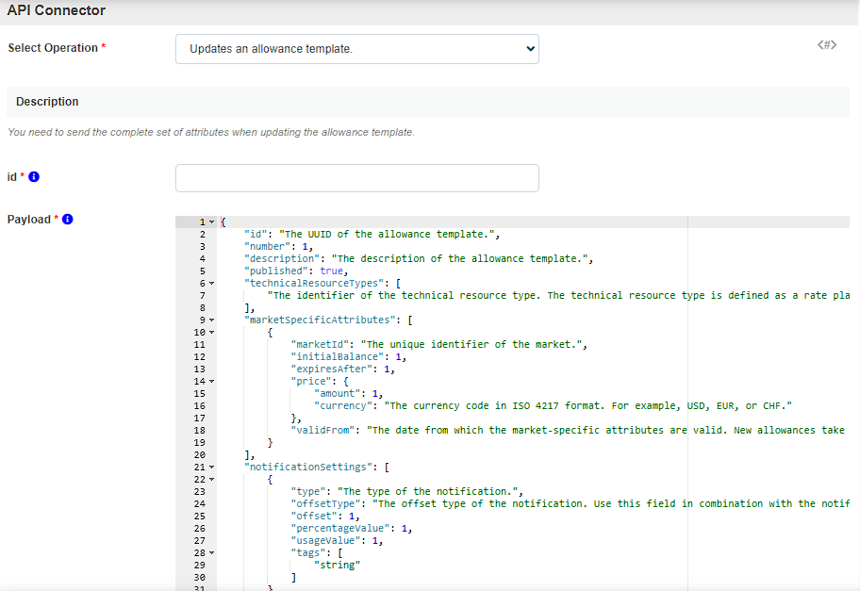This screenshot has height=591, width=860.
Task: Fold the market object on line 10
Action: click(212, 333)
